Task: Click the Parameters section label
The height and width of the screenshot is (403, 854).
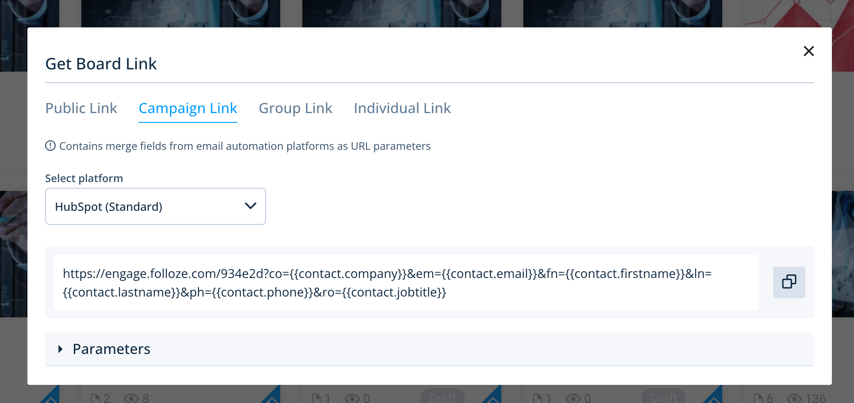Action: [111, 349]
